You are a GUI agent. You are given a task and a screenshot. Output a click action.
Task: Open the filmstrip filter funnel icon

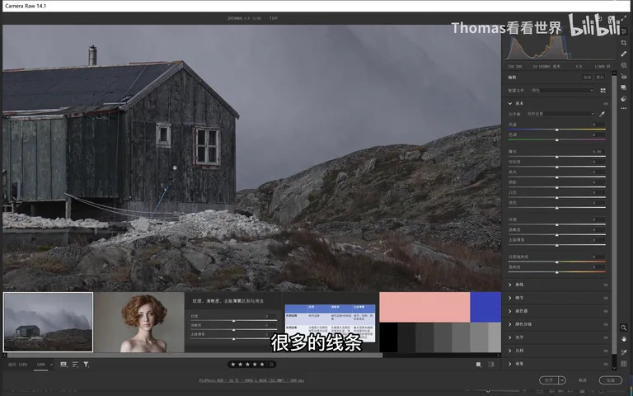(x=86, y=365)
